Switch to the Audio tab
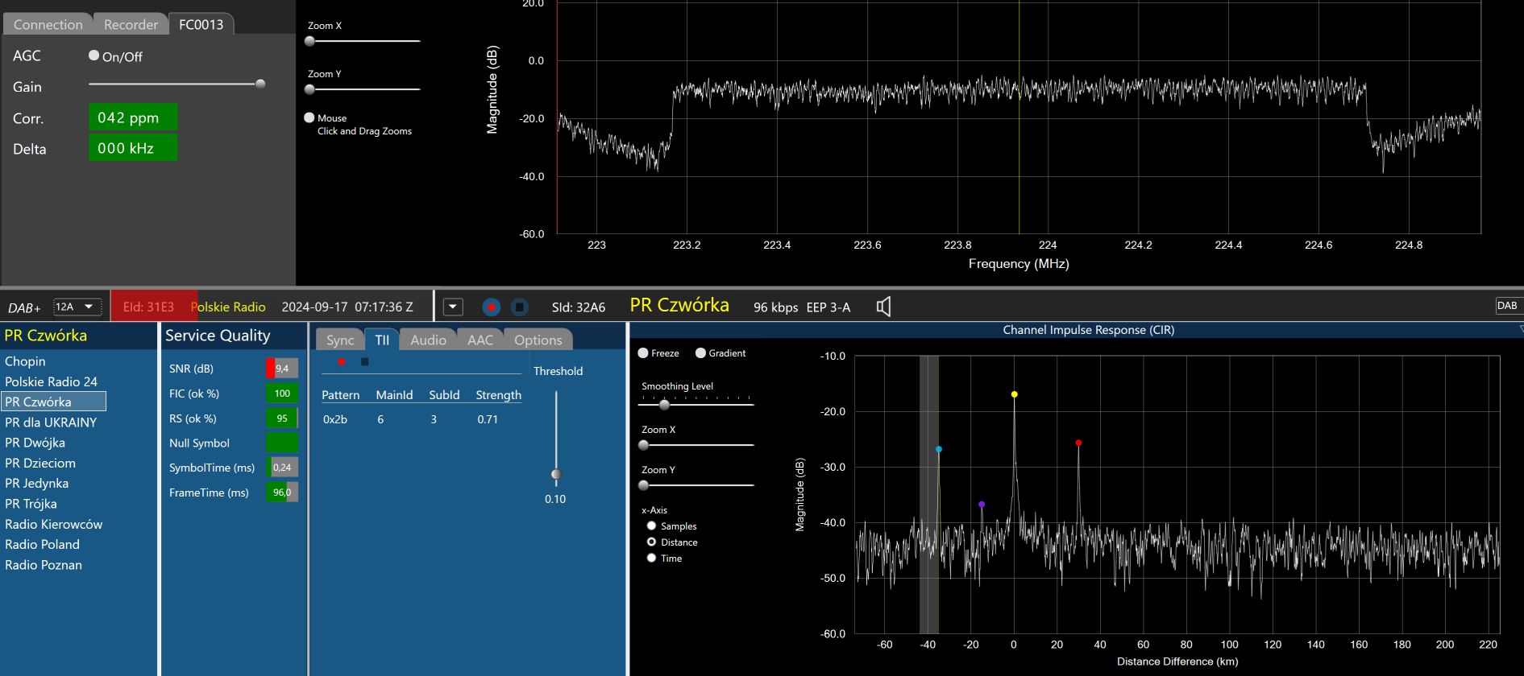Image resolution: width=1524 pixels, height=676 pixels. coord(428,340)
